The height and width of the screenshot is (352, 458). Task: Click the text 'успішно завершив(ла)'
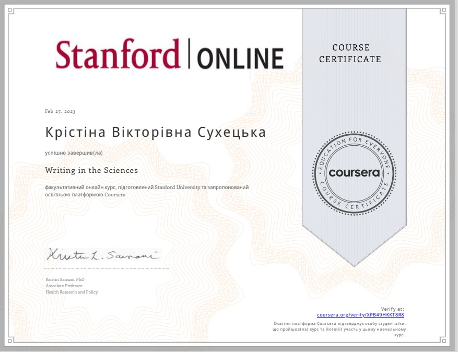[74, 153]
